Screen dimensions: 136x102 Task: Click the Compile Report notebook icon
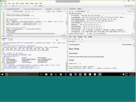[x=33, y=11]
